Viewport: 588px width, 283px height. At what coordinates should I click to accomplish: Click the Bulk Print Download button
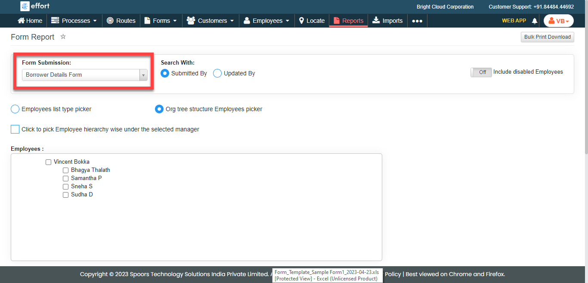pos(547,37)
